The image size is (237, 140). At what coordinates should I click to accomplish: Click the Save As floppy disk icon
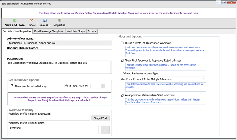coord(45,21)
